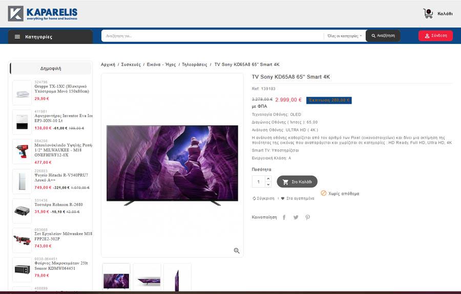Open the Kaparelis logo home link
This screenshot has width=461, height=294.
click(43, 13)
